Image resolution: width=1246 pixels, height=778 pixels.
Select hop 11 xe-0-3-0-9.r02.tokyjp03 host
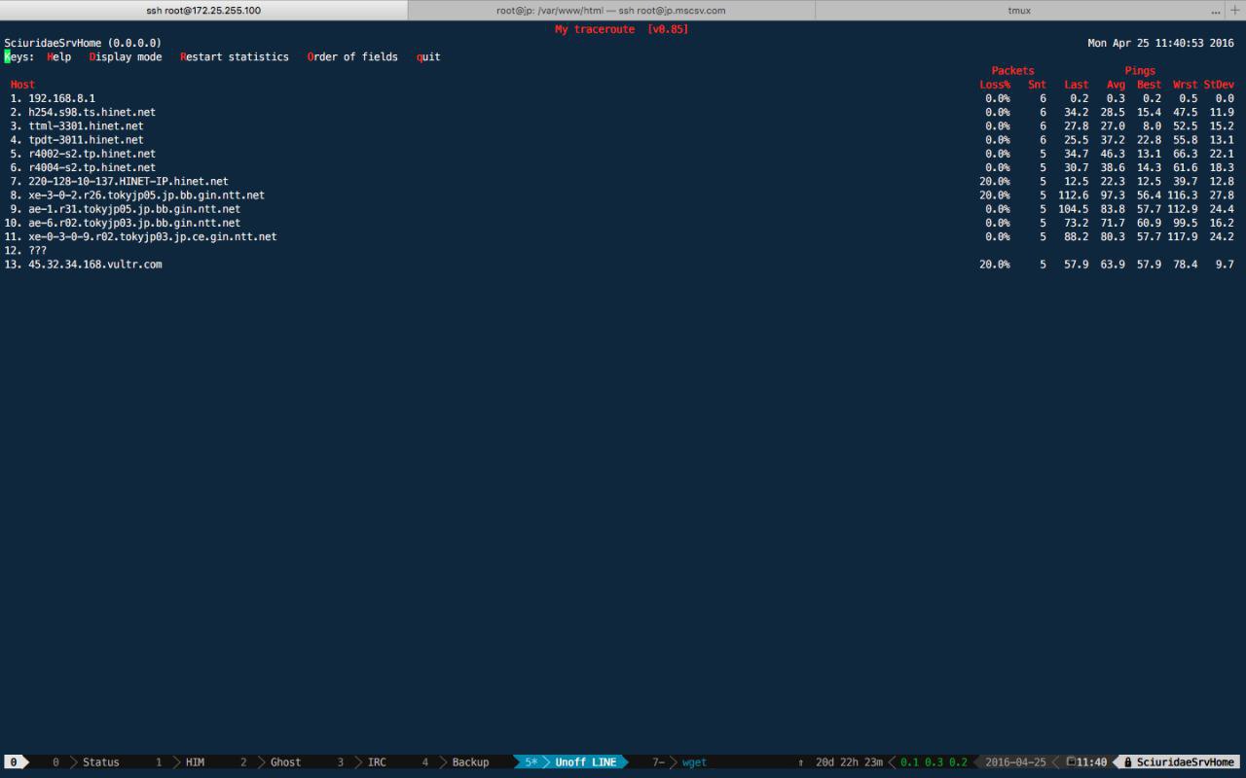pos(153,236)
